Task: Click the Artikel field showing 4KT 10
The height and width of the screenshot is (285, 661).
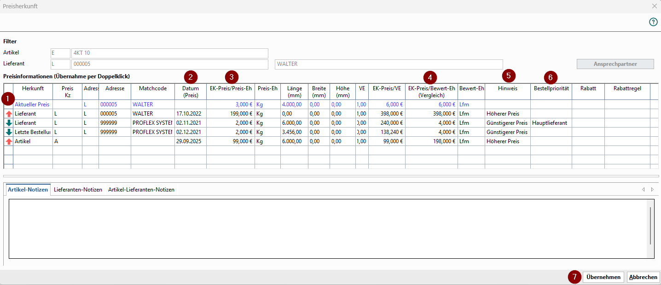Action: (169, 53)
